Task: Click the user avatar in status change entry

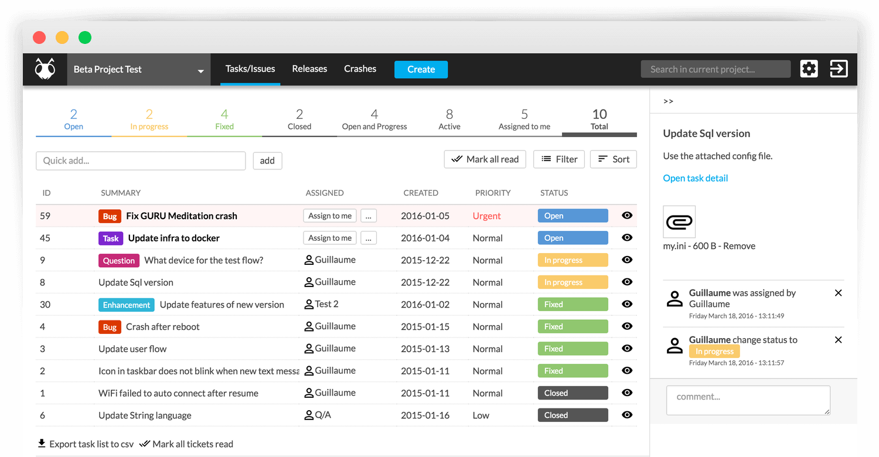Action: pos(675,346)
